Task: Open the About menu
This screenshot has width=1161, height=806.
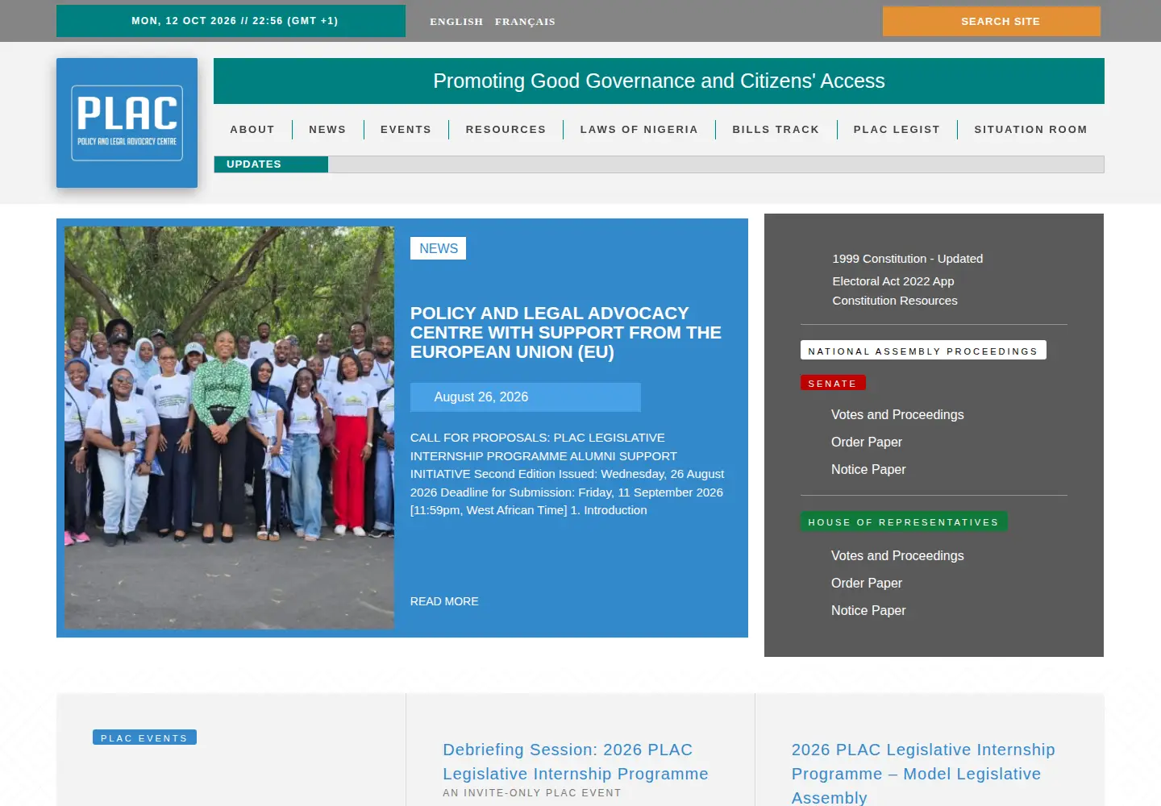Action: click(x=252, y=129)
